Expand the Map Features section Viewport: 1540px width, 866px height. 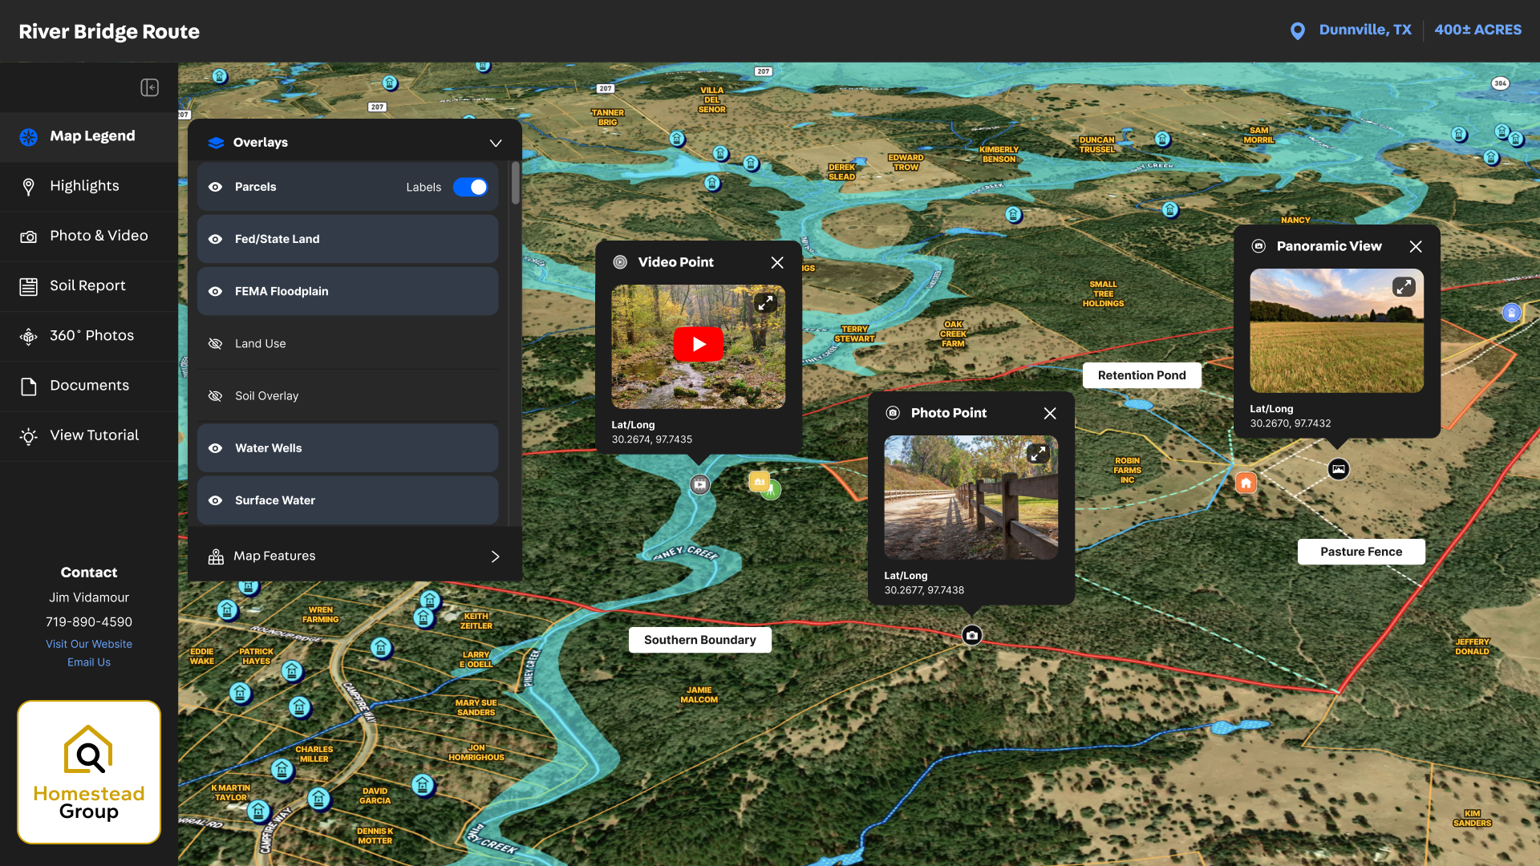point(495,556)
